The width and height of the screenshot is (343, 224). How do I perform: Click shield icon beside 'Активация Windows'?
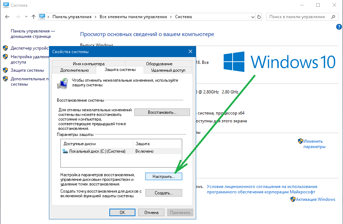click(293, 199)
